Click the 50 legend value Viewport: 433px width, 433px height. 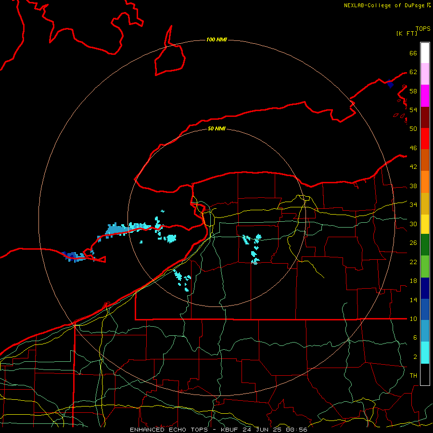(x=413, y=128)
